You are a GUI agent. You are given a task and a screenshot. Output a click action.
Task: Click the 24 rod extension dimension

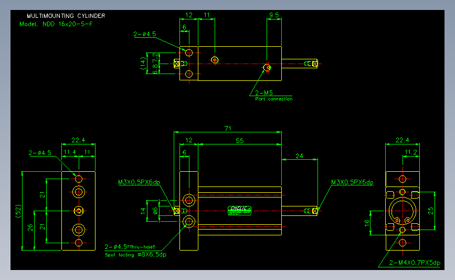pyautogui.click(x=299, y=156)
